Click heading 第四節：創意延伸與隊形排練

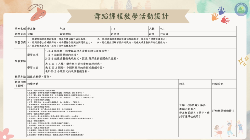(x=38, y=114)
